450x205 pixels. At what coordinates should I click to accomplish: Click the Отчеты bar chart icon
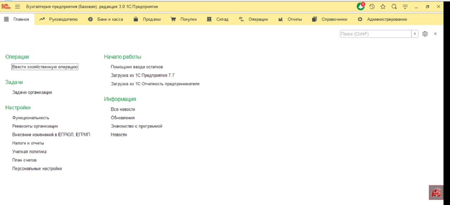tap(281, 19)
